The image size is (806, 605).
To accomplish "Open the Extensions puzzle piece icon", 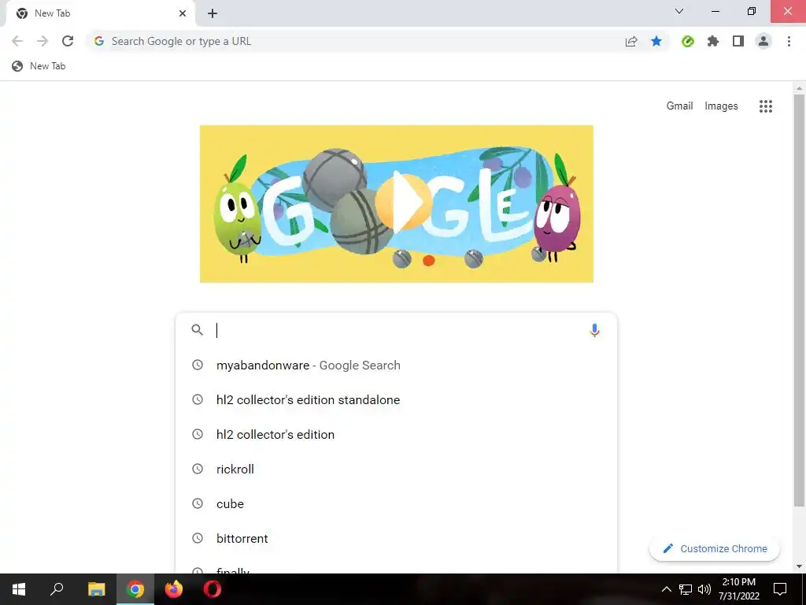I will pyautogui.click(x=713, y=41).
